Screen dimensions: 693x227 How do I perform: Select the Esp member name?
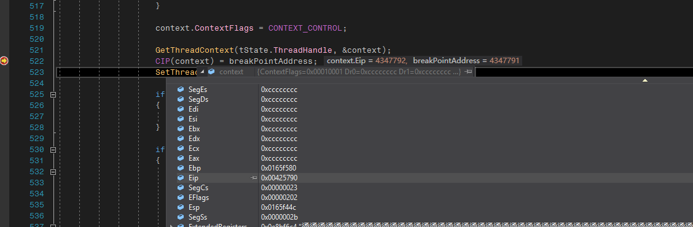click(x=194, y=207)
